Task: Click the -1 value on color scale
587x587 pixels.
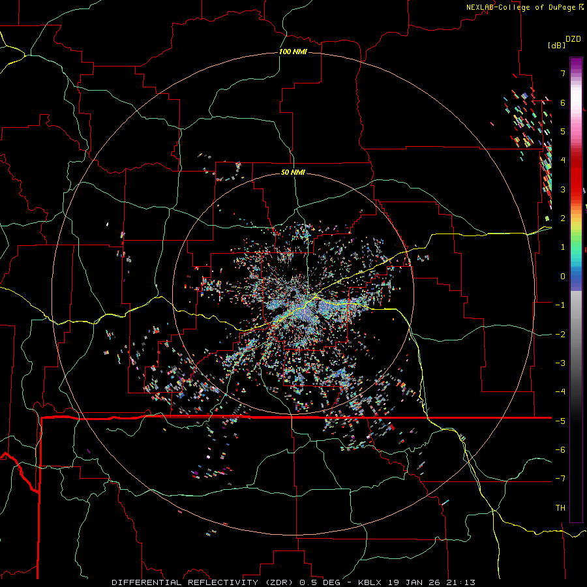Action: pyautogui.click(x=560, y=305)
